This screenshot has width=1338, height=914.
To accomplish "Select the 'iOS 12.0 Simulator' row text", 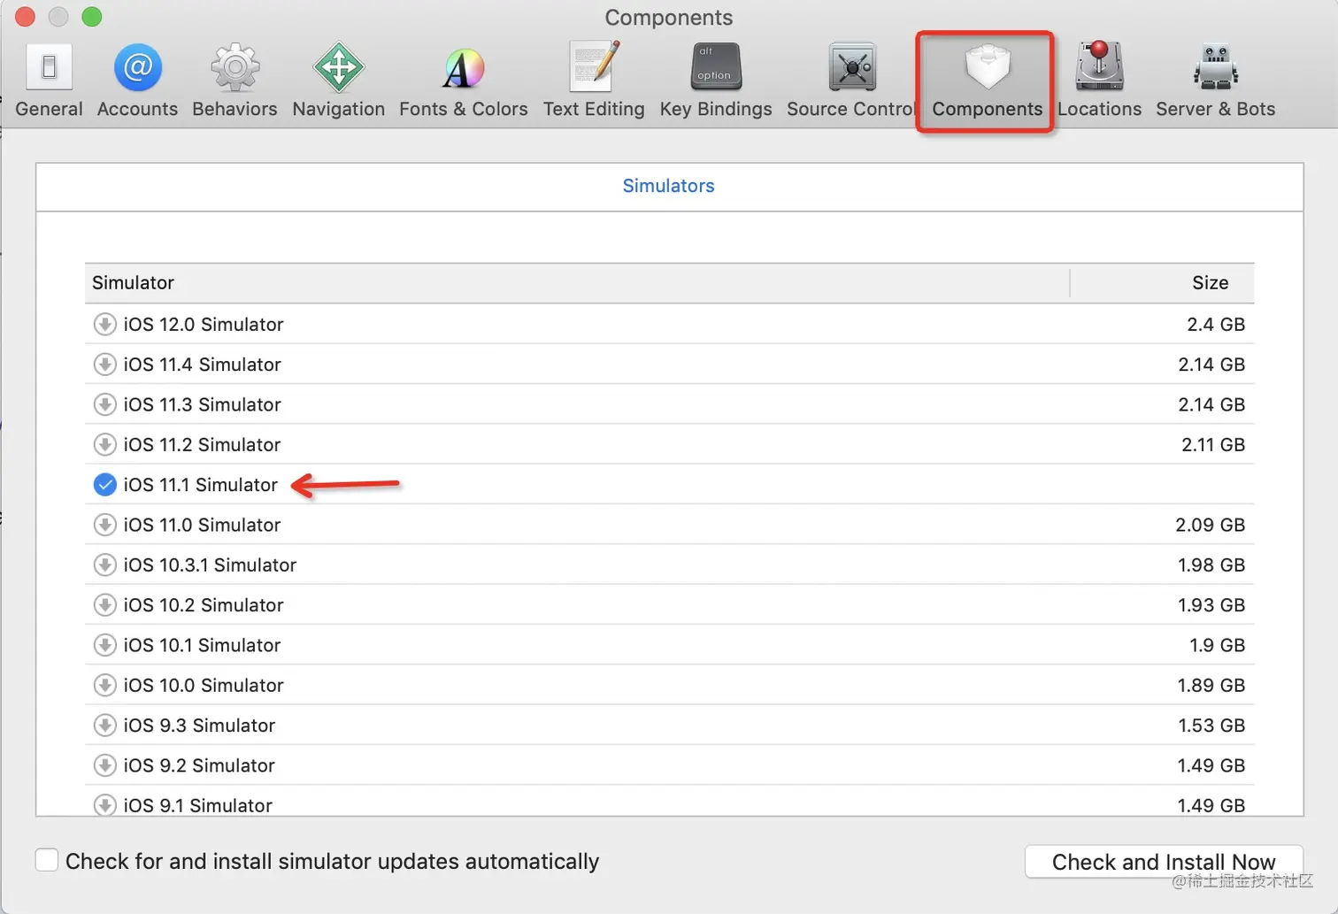I will [x=204, y=325].
